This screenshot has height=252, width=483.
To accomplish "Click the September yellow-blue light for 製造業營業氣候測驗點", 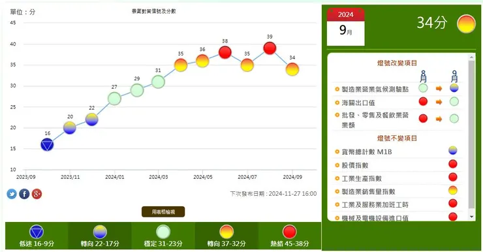I will [x=454, y=87].
